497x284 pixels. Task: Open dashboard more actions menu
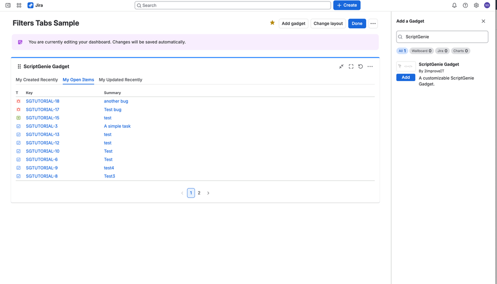click(373, 23)
